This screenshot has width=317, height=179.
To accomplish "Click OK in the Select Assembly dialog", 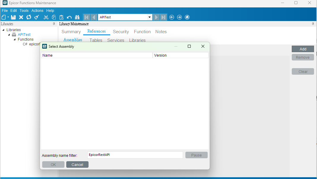I will (x=53, y=164).
